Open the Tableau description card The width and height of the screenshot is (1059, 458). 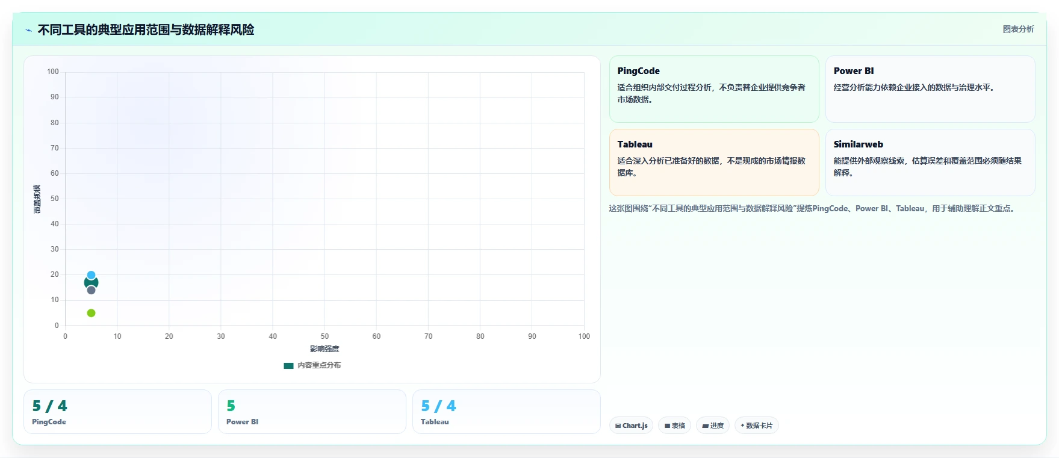point(714,162)
